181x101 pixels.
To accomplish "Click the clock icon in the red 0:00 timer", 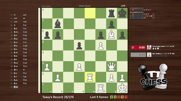I will click(x=133, y=47).
